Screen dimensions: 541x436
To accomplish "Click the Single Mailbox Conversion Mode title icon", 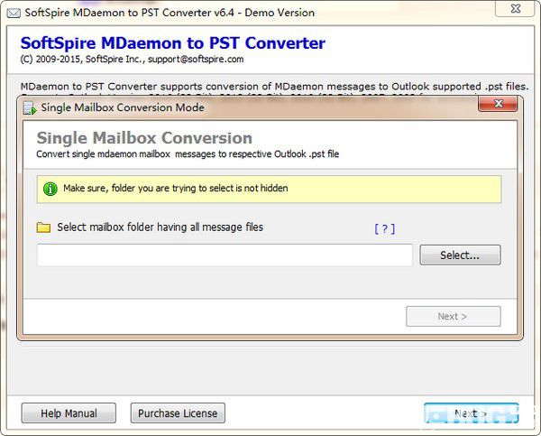I will [30, 107].
